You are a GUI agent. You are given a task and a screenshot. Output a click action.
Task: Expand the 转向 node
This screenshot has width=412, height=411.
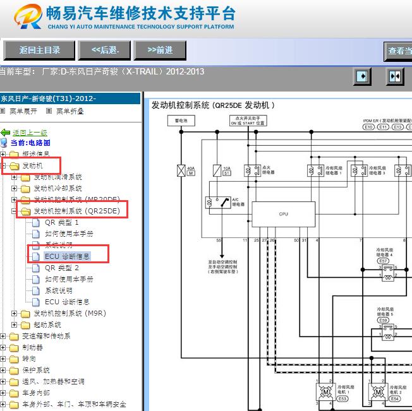pyautogui.click(x=3, y=359)
